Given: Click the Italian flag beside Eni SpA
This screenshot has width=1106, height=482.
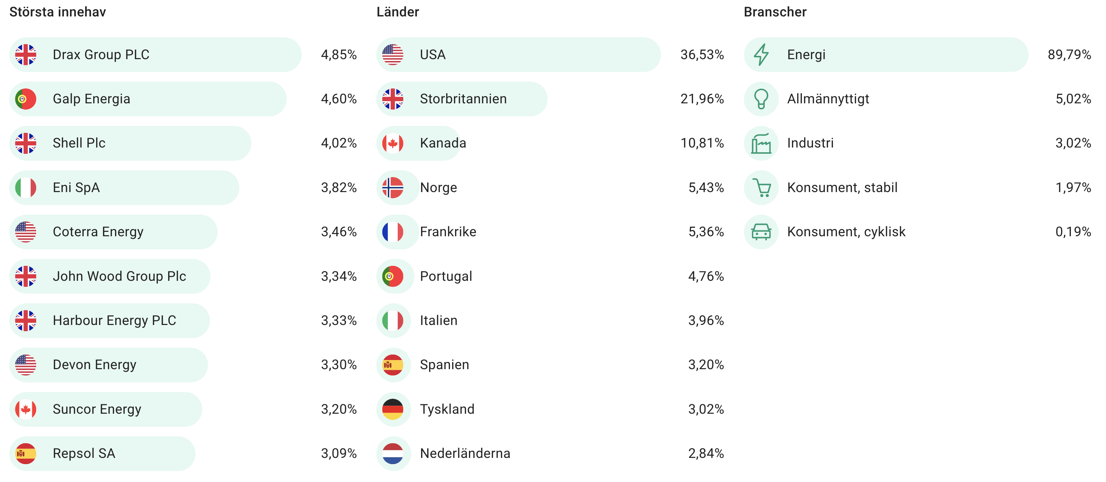Looking at the screenshot, I should [26, 187].
